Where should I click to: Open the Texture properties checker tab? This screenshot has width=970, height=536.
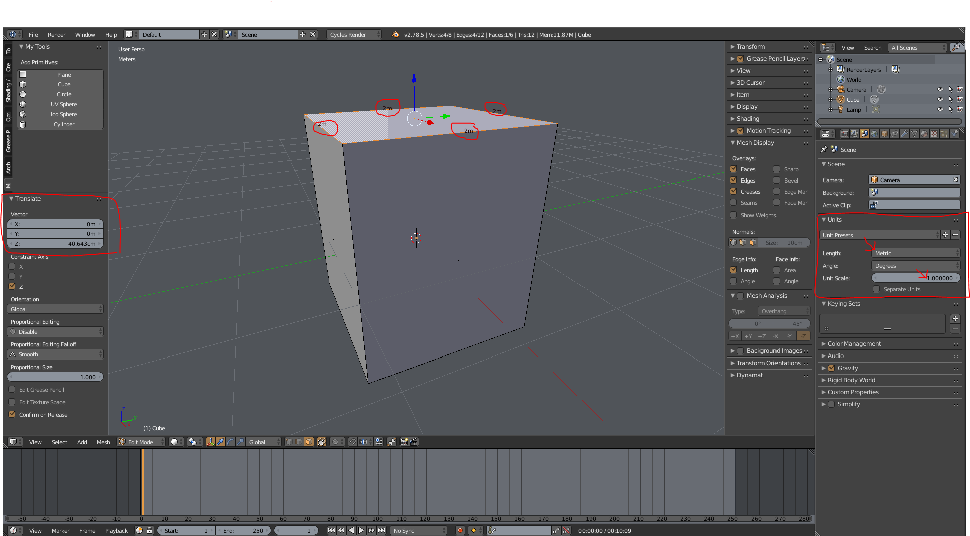point(934,134)
